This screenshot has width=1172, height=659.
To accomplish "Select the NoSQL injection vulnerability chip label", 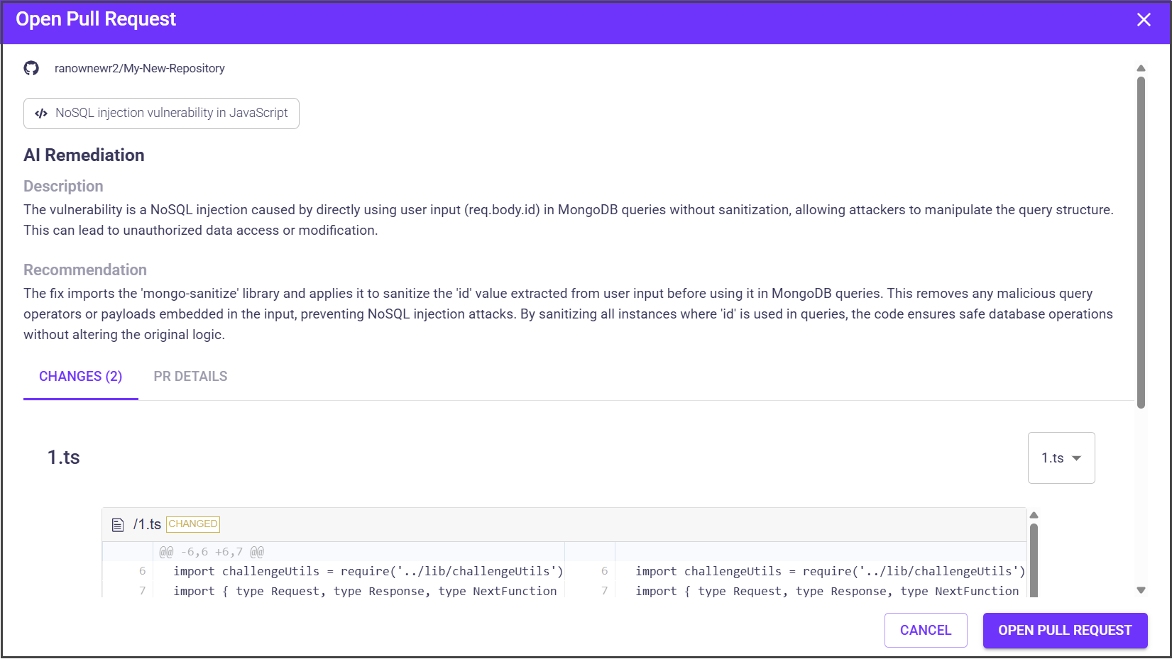I will pyautogui.click(x=171, y=113).
